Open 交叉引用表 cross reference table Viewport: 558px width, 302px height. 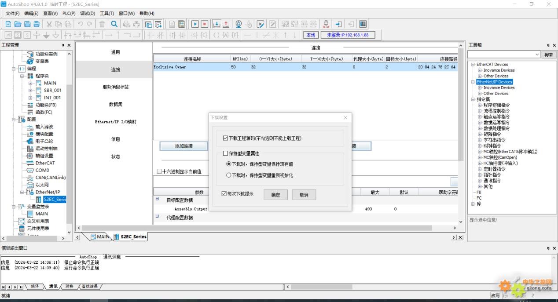click(x=38, y=221)
